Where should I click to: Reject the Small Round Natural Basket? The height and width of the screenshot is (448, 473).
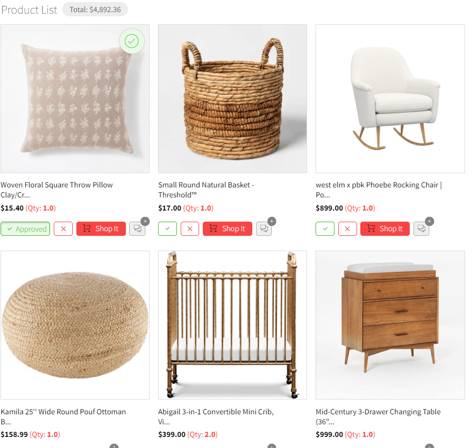point(190,229)
